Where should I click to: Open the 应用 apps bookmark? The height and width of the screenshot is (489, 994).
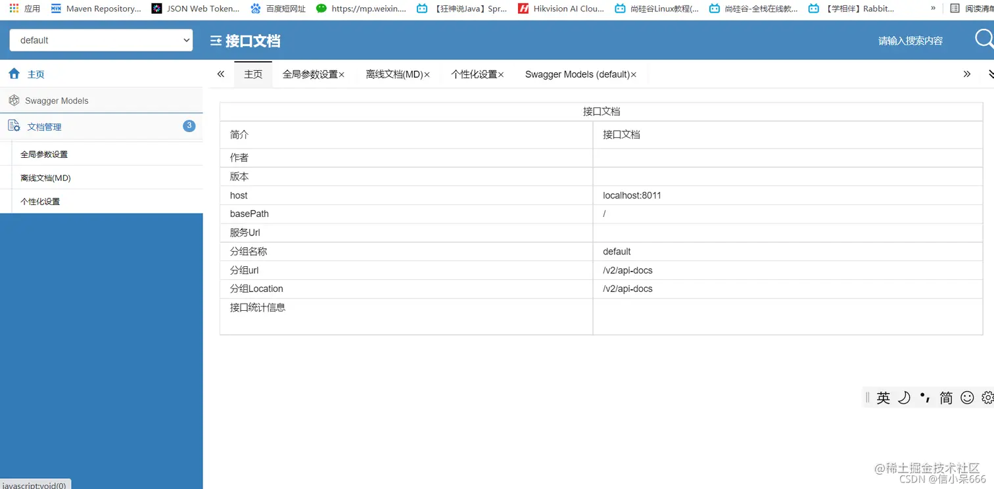click(24, 9)
